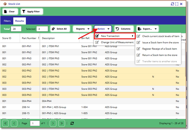Go to last page arrow button

pyautogui.click(x=62, y=123)
